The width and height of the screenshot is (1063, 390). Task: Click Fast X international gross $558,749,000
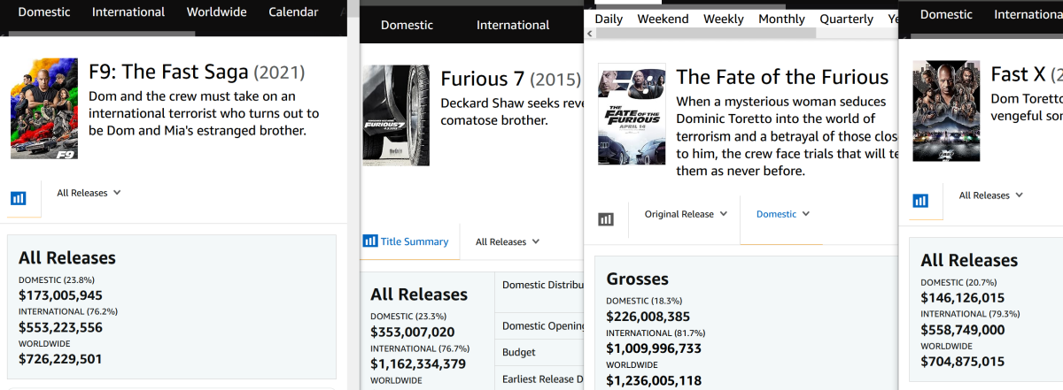coord(963,330)
